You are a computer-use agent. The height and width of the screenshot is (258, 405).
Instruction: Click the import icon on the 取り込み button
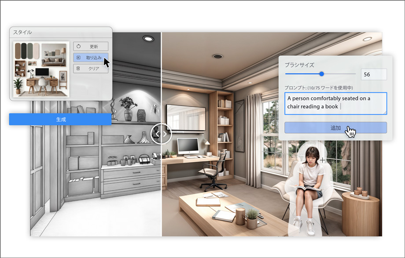click(78, 58)
